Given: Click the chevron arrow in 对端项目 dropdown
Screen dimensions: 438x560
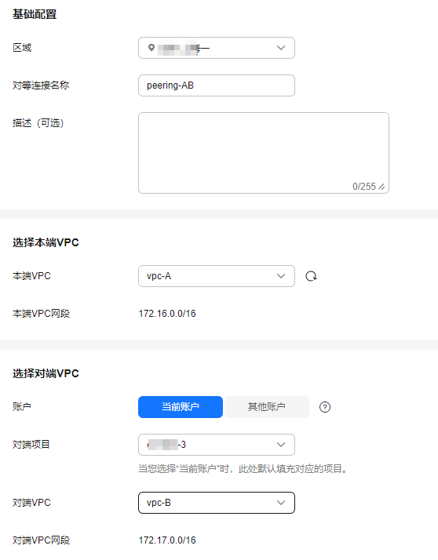Looking at the screenshot, I should (281, 445).
